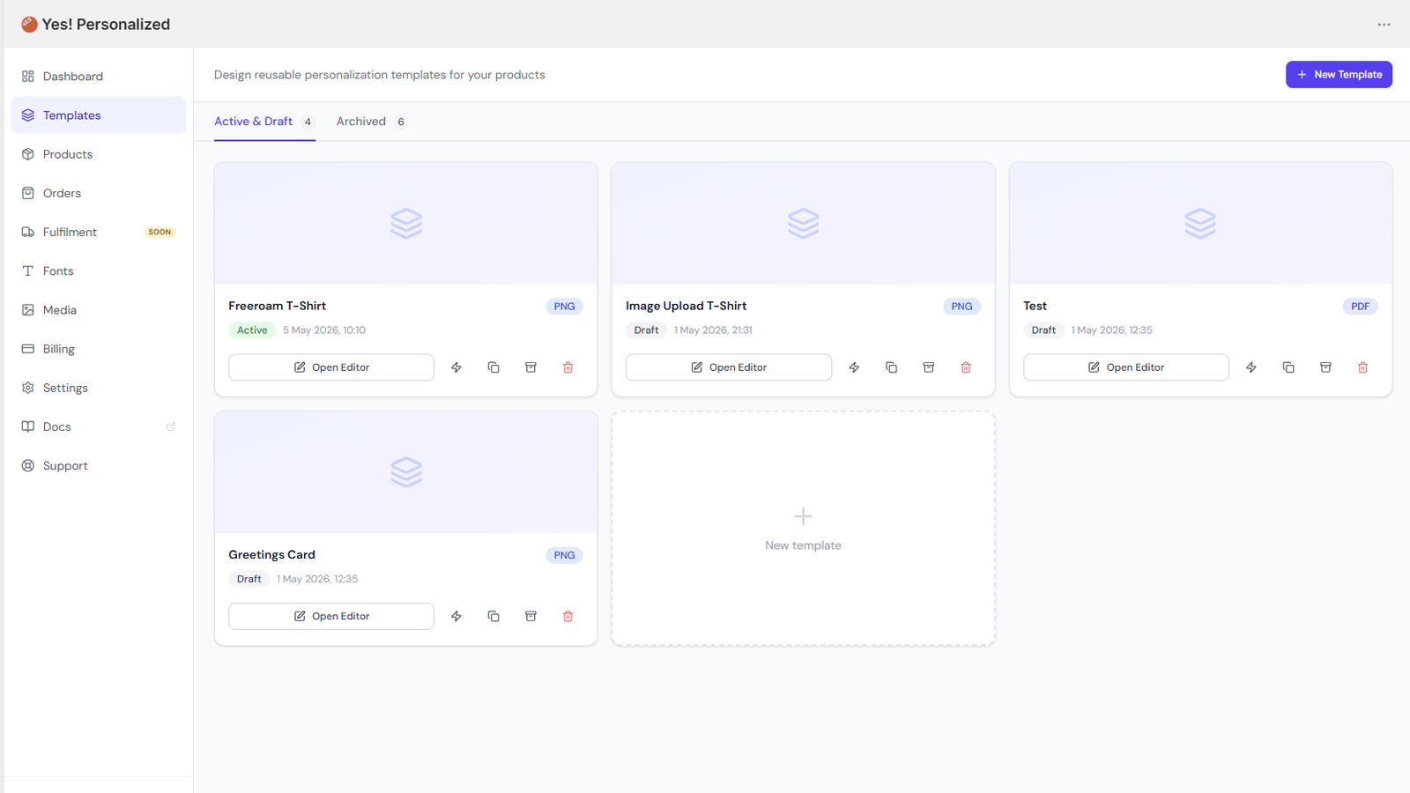The image size is (1410, 793).
Task: Open Fulfilment sidebar item
Action: [x=99, y=232]
